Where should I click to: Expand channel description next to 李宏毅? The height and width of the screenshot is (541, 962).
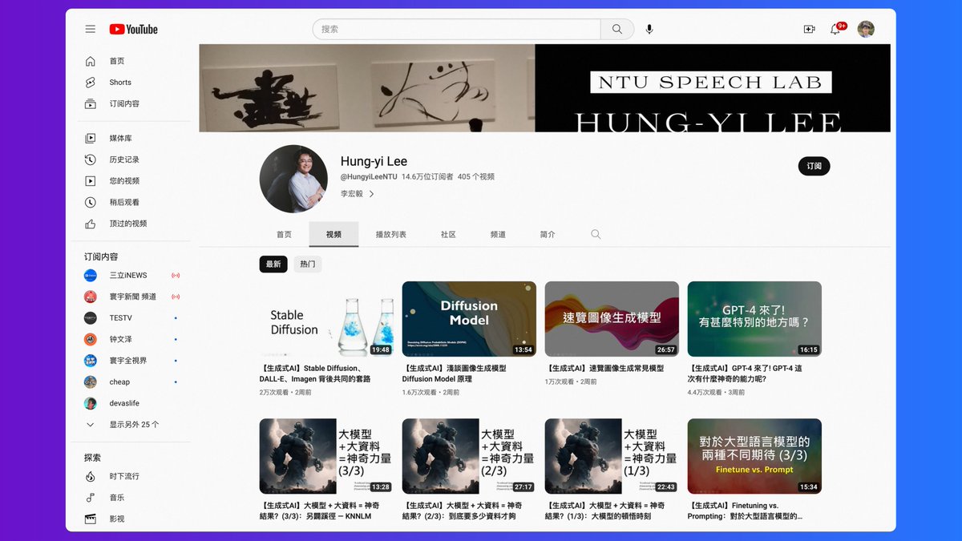tap(372, 193)
